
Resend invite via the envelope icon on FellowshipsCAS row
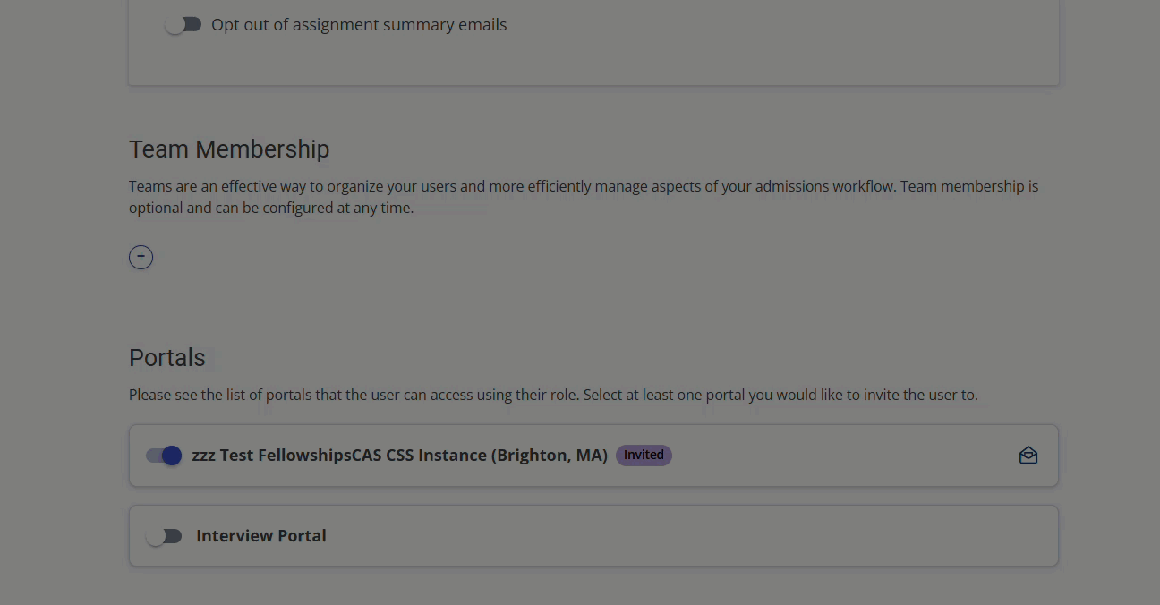click(x=1028, y=456)
